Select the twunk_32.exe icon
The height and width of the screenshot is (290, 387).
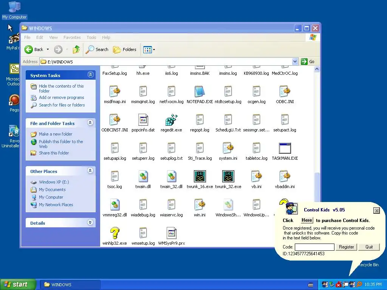228,177
